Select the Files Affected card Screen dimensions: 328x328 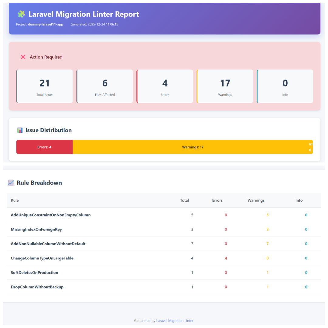[105, 86]
